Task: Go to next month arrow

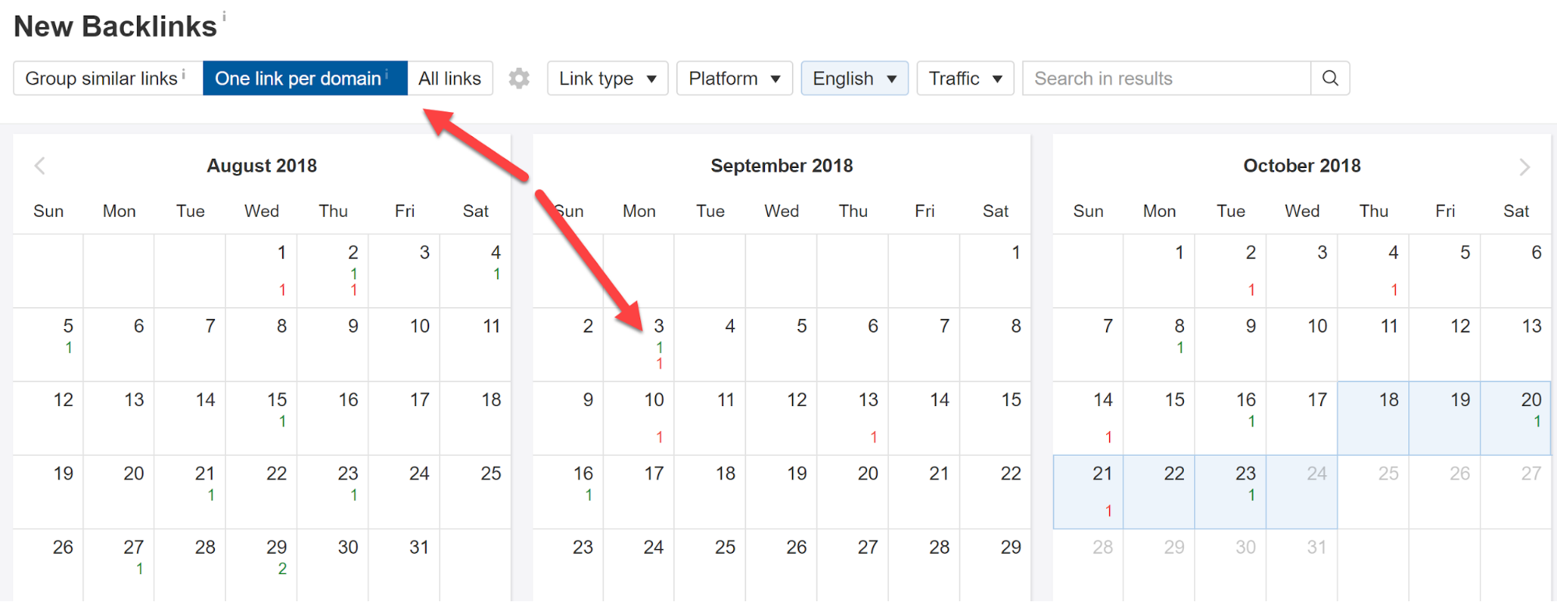Action: 1524,166
